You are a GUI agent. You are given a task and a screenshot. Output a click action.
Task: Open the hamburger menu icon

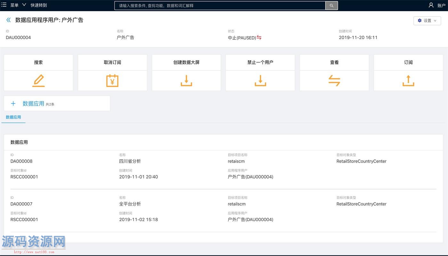click(x=4, y=5)
